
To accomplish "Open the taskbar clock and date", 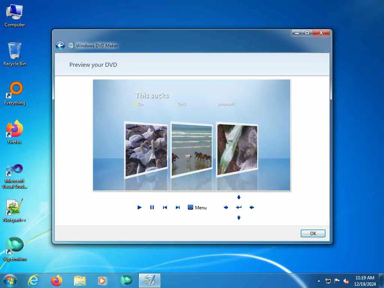I will 364,281.
